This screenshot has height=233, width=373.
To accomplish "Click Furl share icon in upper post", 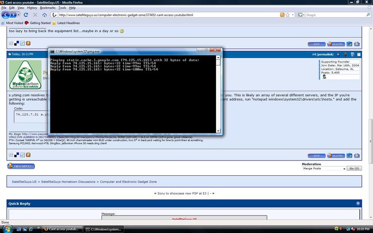I will (x=28, y=43).
